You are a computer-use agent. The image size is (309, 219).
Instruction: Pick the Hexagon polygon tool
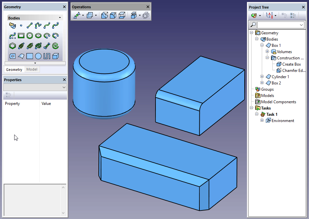pyautogui.click(x=12, y=46)
